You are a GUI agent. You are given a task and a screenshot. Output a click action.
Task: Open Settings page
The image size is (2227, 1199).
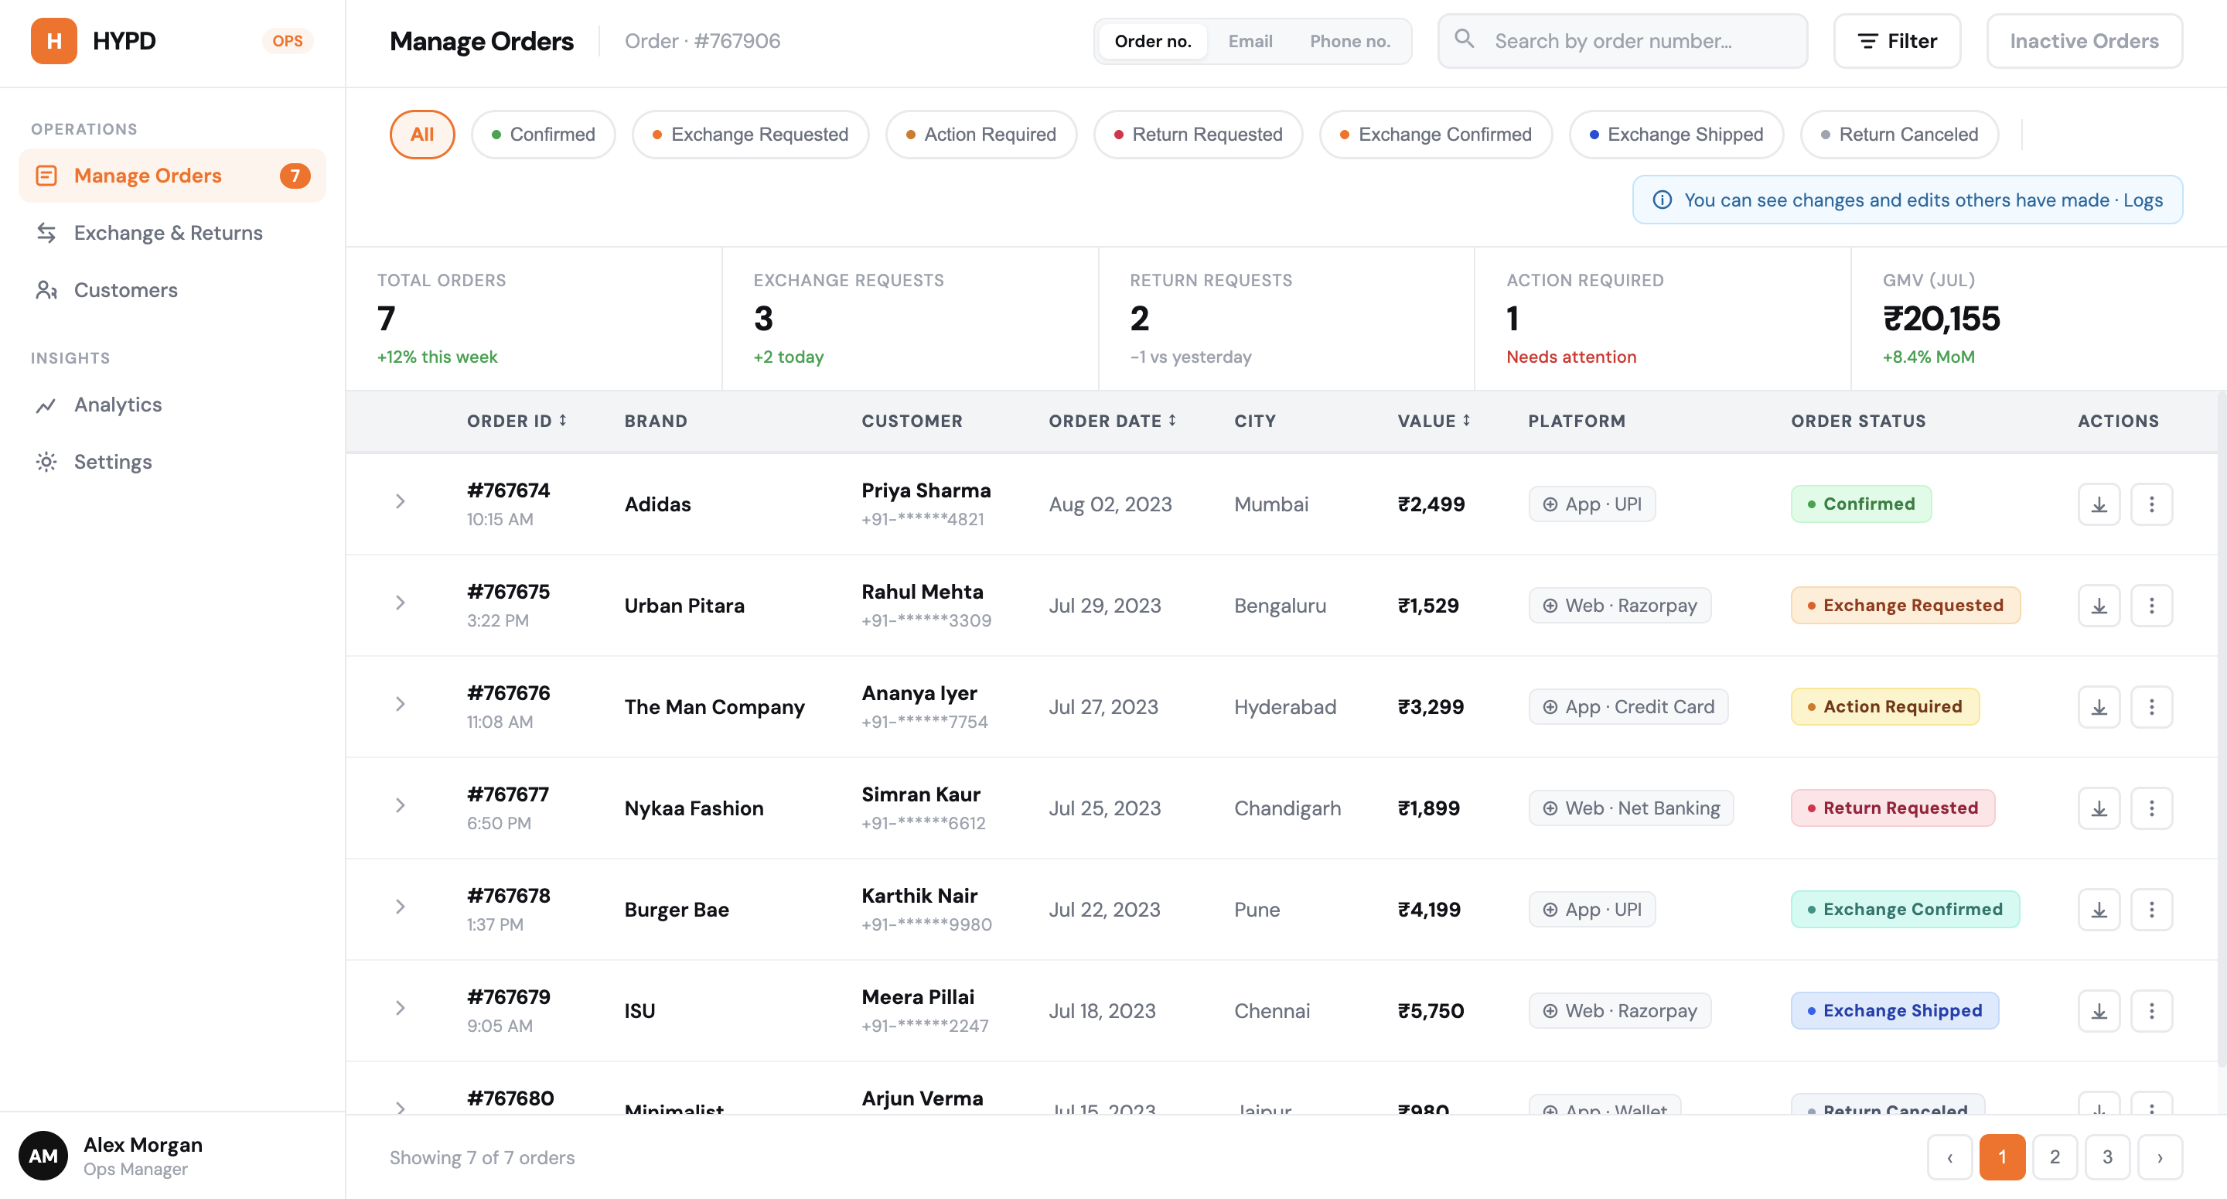[x=172, y=462]
